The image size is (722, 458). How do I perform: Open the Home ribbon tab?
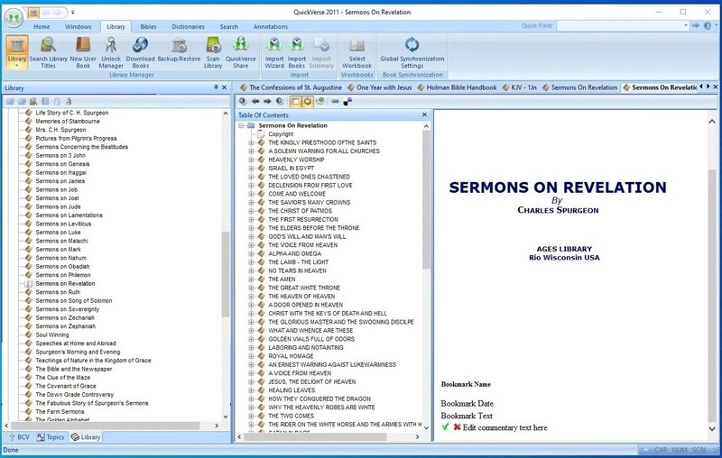(x=42, y=27)
